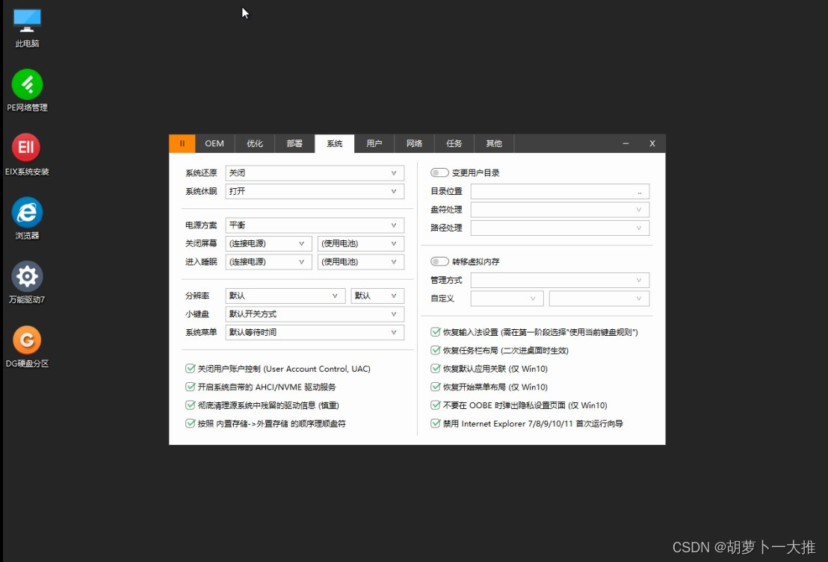Open the EIX系统安装 installer
828x562 pixels.
(26, 148)
